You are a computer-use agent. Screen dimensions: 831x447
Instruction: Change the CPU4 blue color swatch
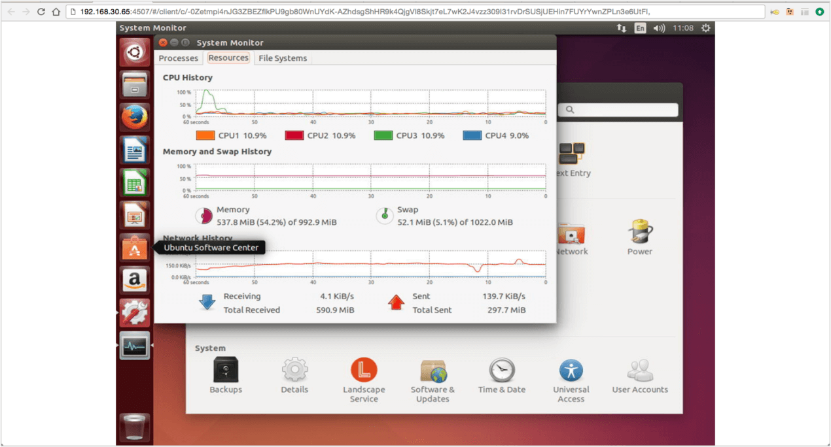pos(472,136)
